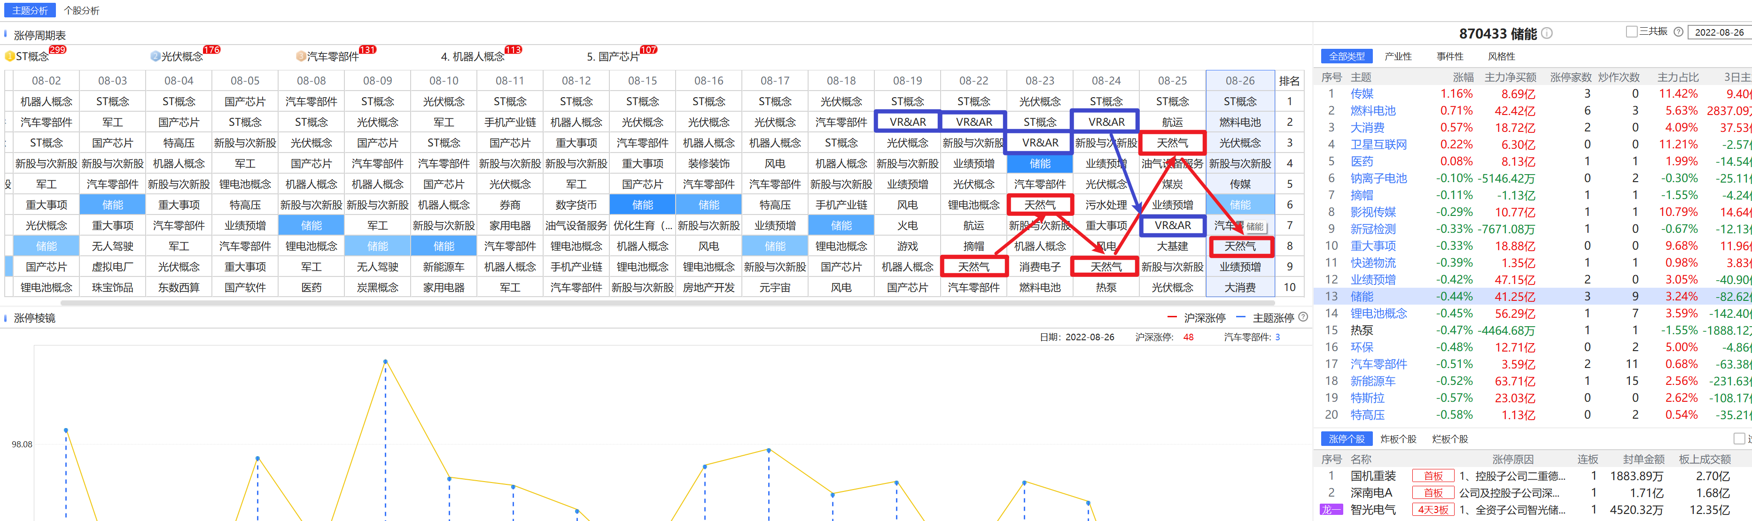Image resolution: width=1752 pixels, height=521 pixels.
Task: Click the 数字货币 cell under 08-12
Action: pos(576,205)
